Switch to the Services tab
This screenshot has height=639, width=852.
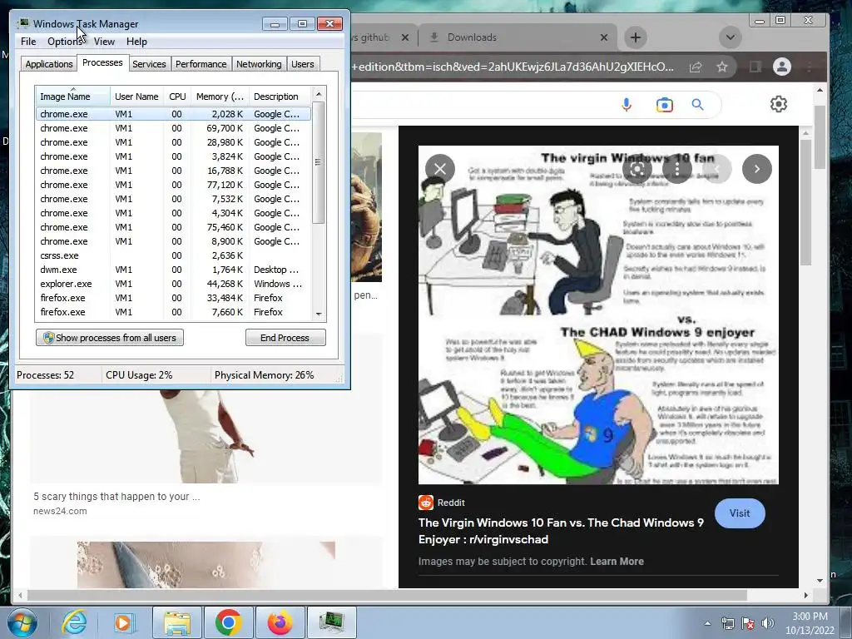coord(149,64)
